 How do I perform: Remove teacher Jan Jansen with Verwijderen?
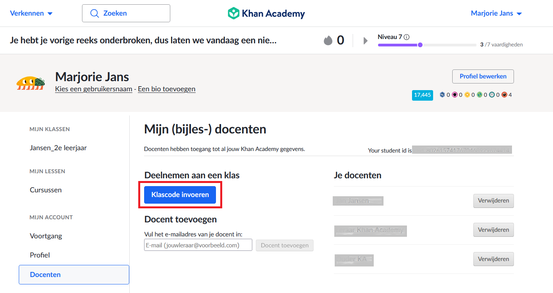[494, 201]
